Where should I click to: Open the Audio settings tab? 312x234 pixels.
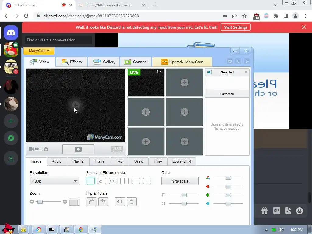(57, 161)
